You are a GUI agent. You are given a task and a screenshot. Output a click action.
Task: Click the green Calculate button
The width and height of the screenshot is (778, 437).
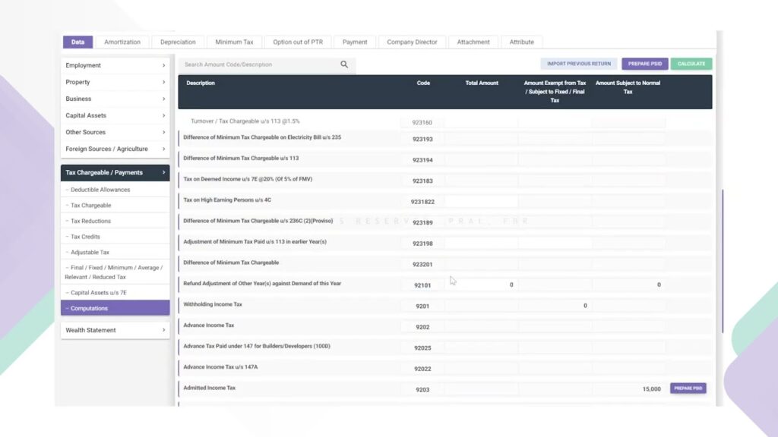click(x=691, y=64)
